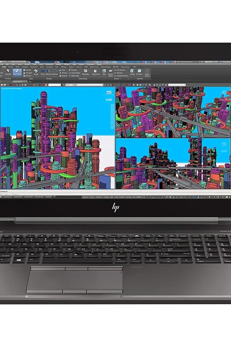Open the Performance ribbon tab
231x352 pixels.
tap(126, 67)
